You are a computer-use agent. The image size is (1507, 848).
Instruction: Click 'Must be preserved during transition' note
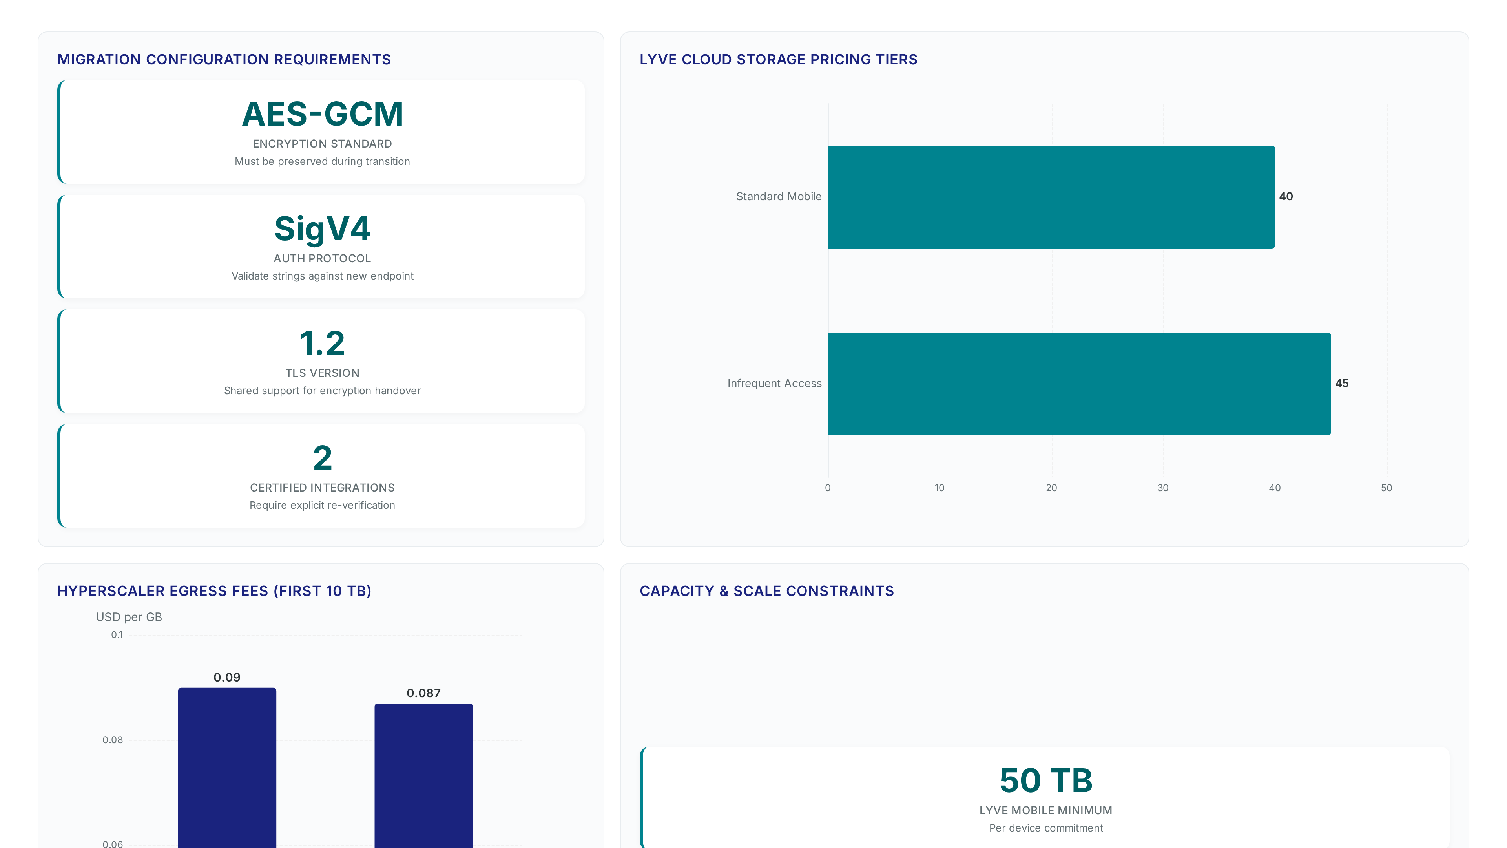[322, 161]
